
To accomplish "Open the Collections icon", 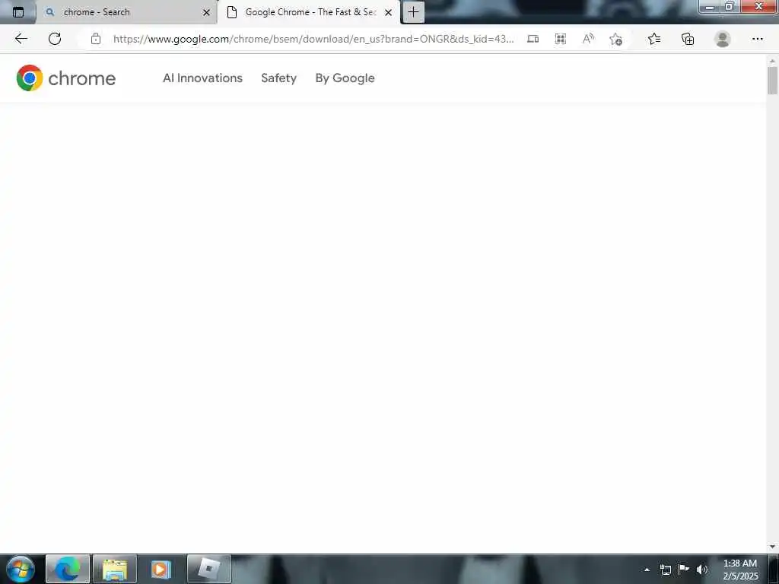I will 688,39.
